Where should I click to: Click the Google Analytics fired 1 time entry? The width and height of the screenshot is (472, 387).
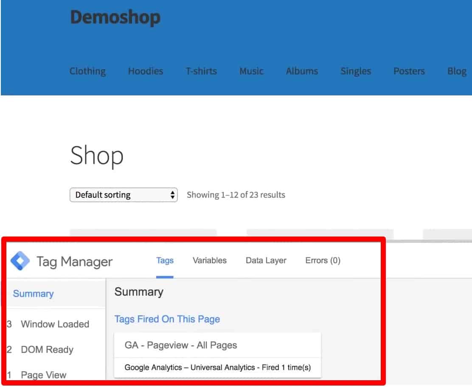coord(217,367)
